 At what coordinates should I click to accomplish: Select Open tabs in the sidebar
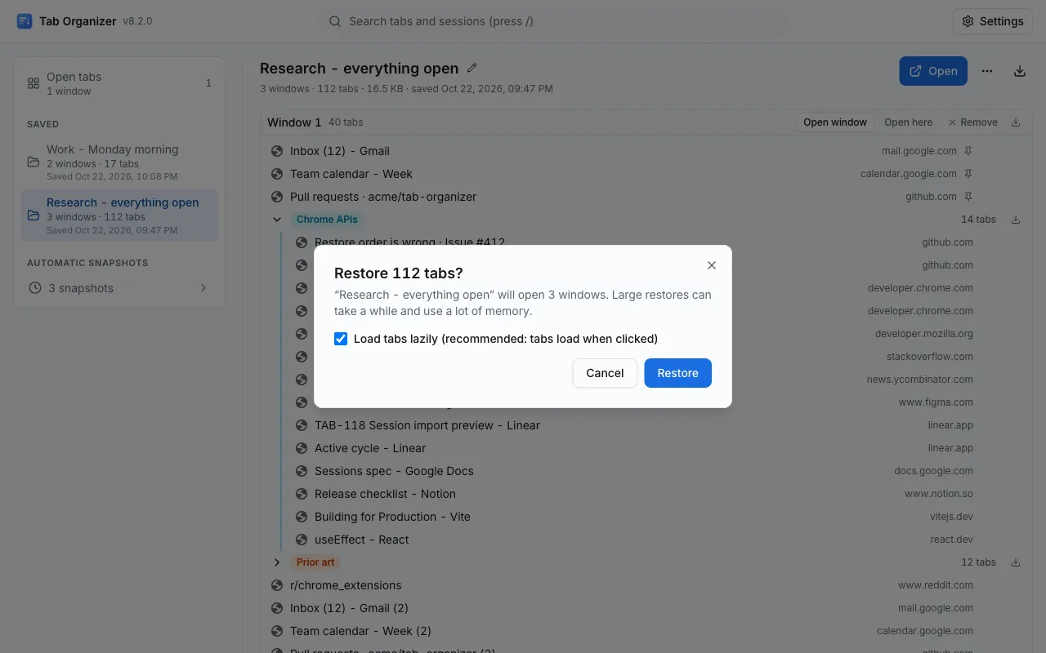tap(119, 83)
